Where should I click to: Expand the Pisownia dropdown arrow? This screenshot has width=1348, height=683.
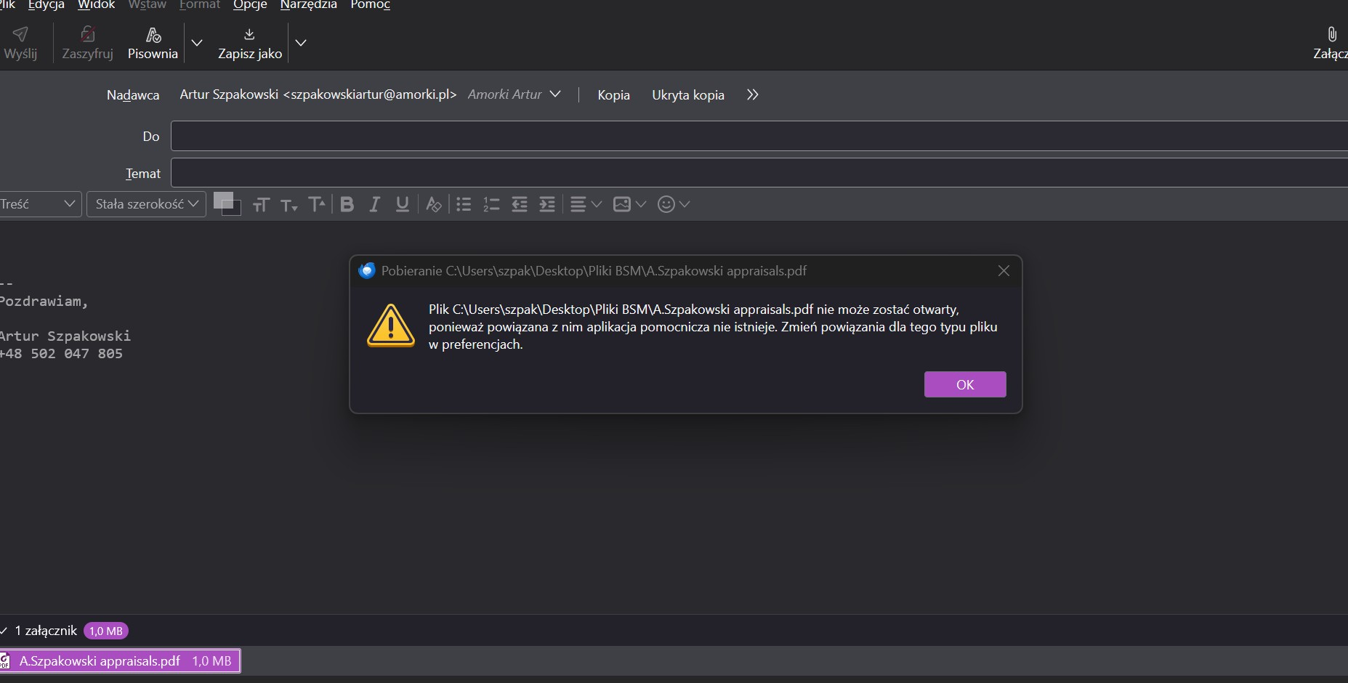click(x=196, y=43)
